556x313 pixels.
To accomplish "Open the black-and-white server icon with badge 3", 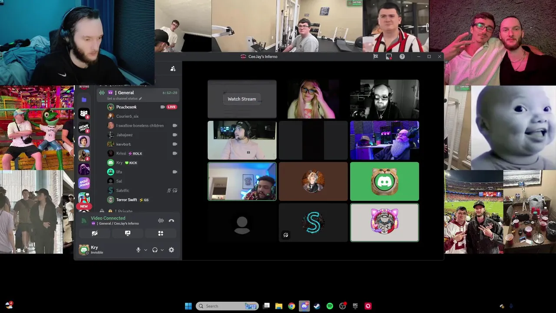I will [x=84, y=113].
